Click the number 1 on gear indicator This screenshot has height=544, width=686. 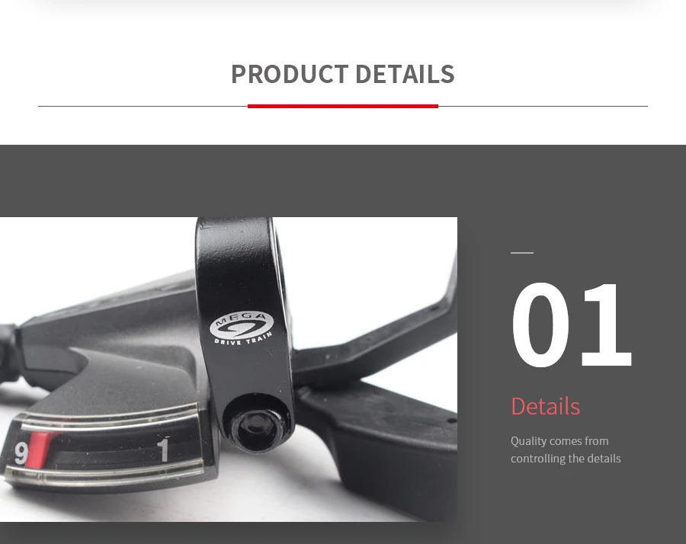(x=163, y=449)
